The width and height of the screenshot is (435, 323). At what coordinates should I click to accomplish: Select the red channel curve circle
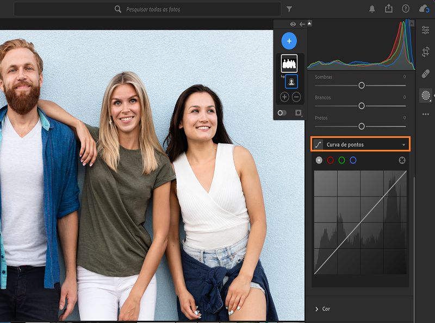click(x=330, y=160)
